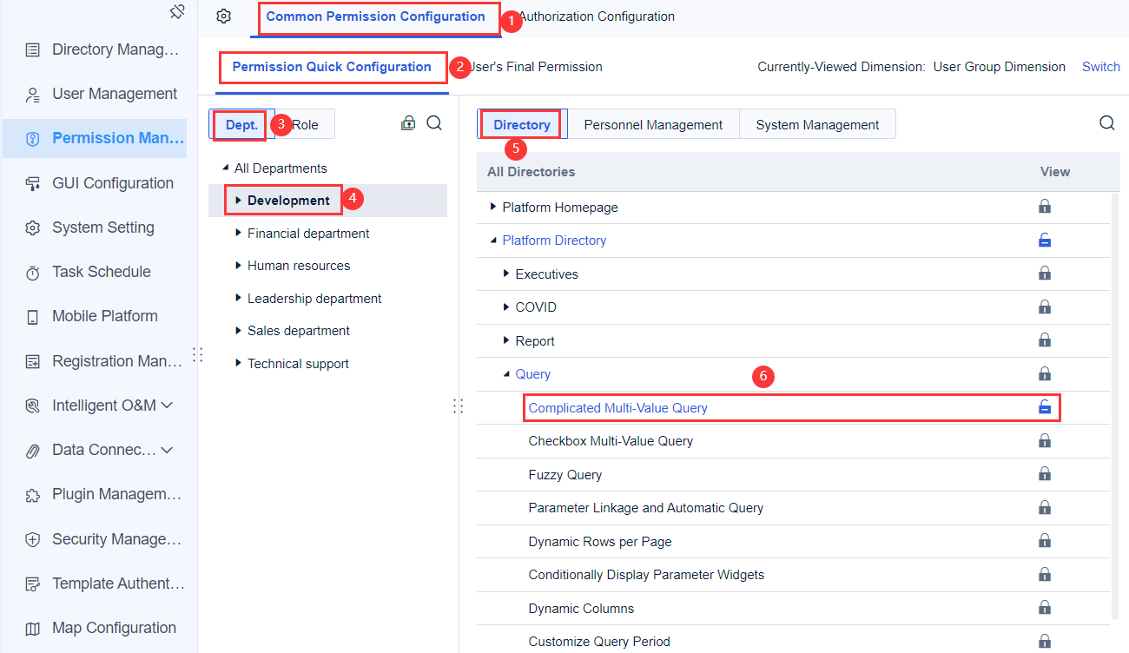
Task: Open the Task Schedule section
Action: pos(98,271)
